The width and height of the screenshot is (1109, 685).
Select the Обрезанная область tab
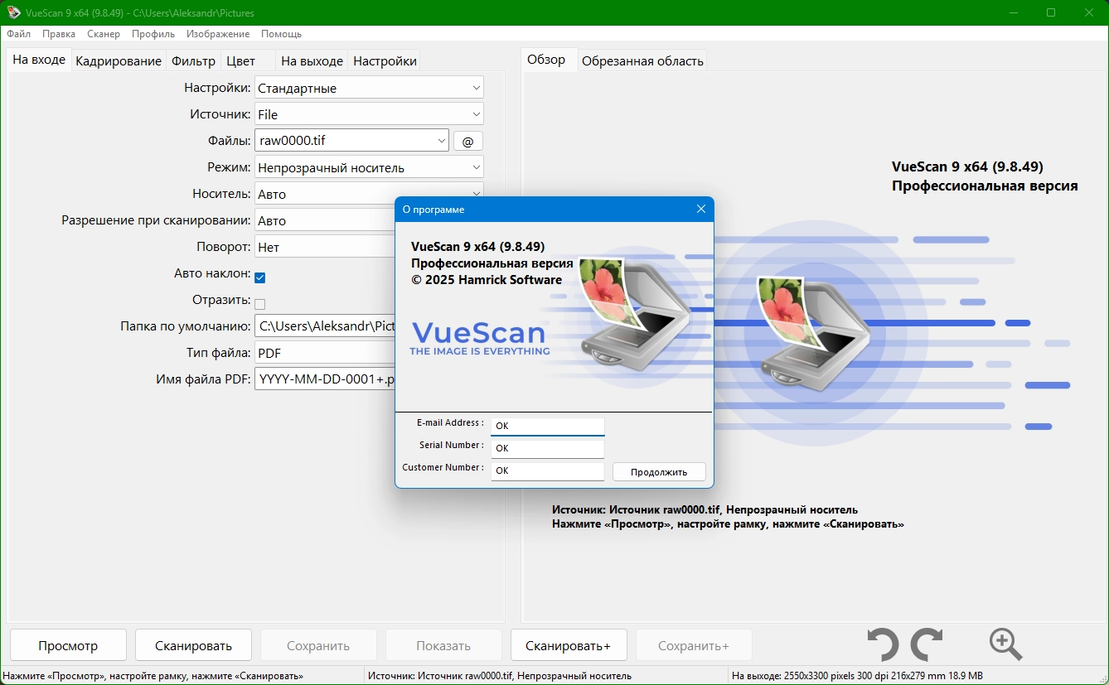point(642,60)
